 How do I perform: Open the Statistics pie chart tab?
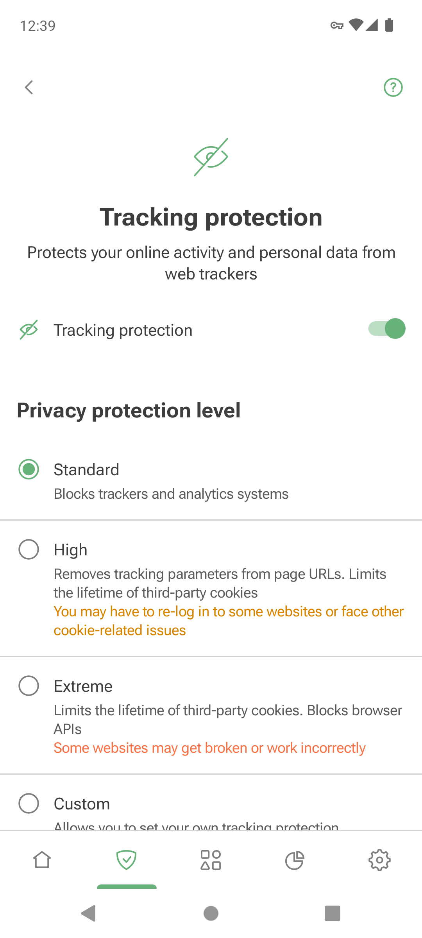pos(295,860)
